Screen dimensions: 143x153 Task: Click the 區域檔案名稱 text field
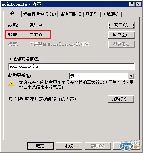71,67
